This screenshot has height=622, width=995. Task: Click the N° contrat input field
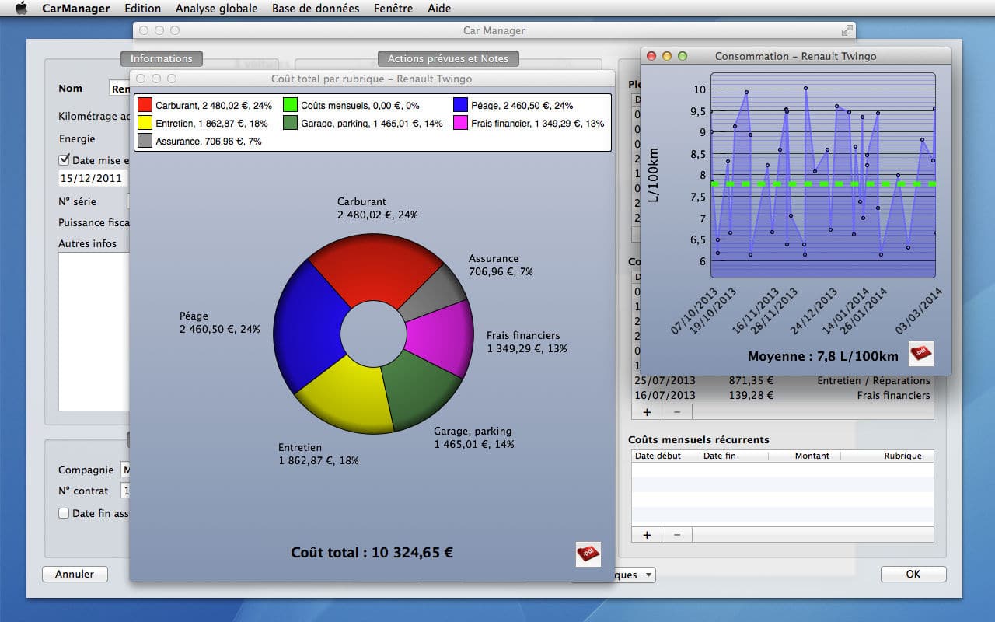[x=125, y=491]
